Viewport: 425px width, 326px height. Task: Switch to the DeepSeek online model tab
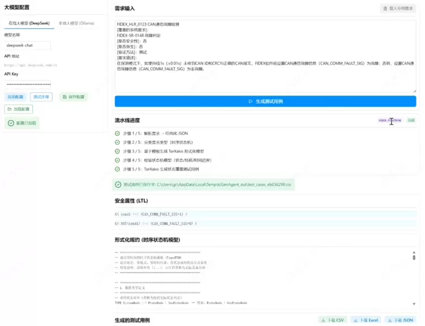[29, 23]
